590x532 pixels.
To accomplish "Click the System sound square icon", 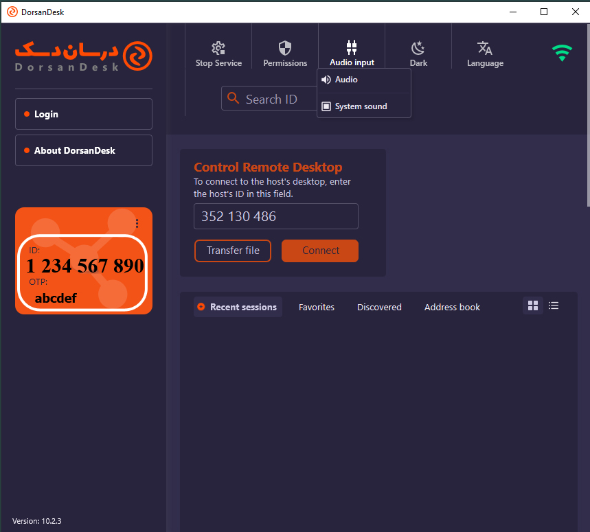I will pos(326,106).
